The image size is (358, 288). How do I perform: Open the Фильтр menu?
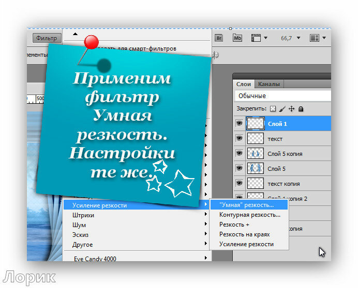[x=47, y=38]
